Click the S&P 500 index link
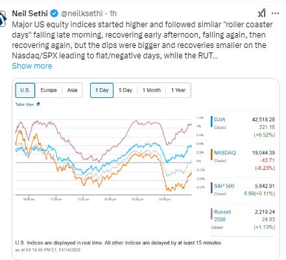Image resolution: width=286 pixels, height=260 pixels. point(224,186)
